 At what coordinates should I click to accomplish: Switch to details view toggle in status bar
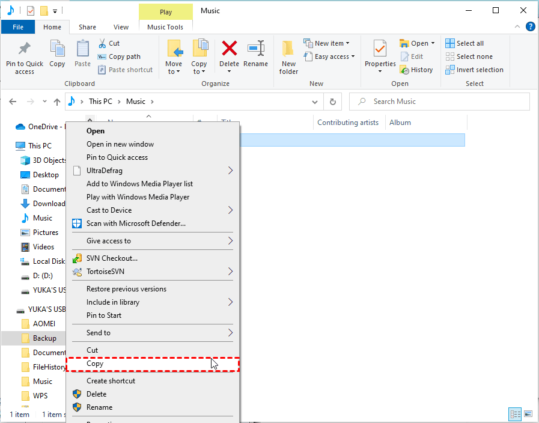515,414
